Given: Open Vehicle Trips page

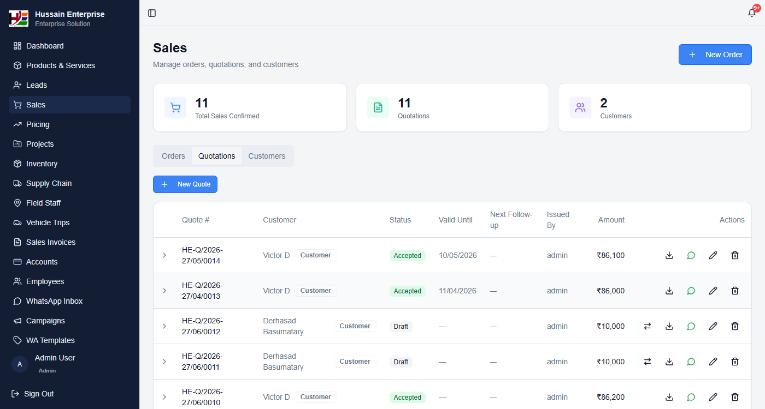Looking at the screenshot, I should point(69,222).
